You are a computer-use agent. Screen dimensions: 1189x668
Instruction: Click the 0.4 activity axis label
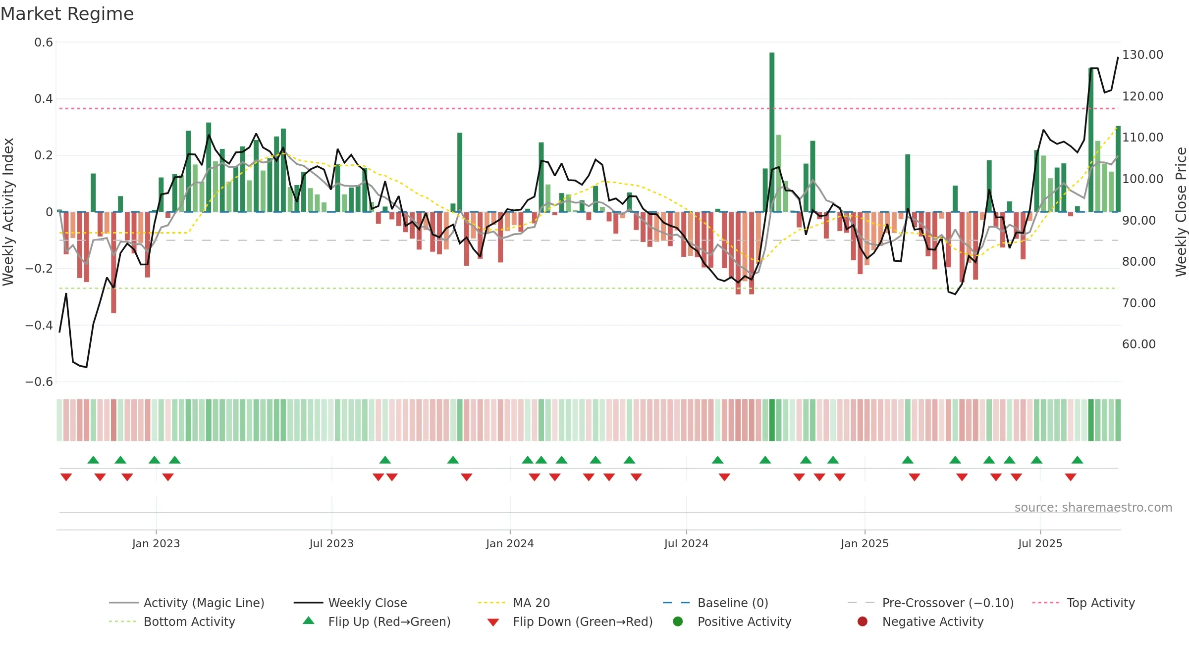(x=44, y=98)
